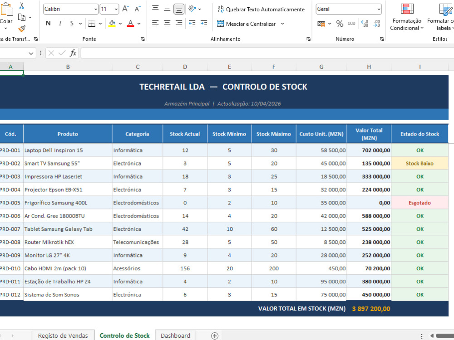The image size is (454, 340).
Task: Apply the percent style icon
Action: point(340,24)
